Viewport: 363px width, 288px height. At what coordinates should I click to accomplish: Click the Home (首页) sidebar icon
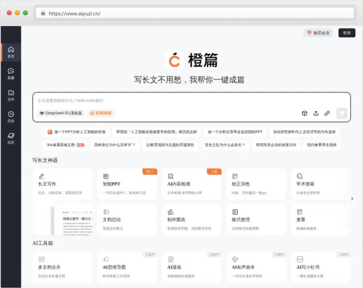coord(11,52)
